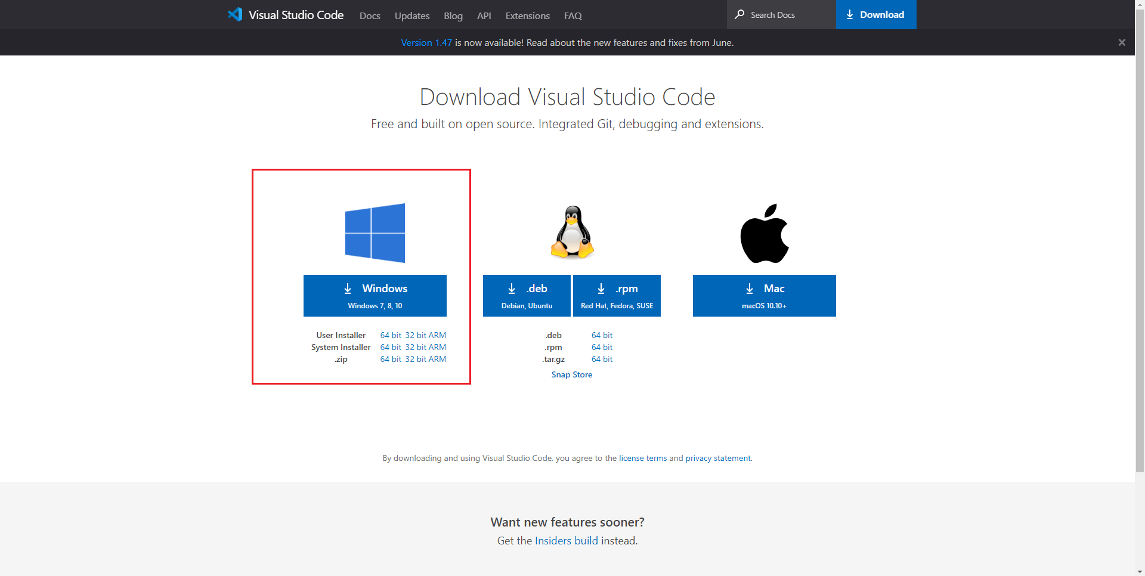Open the Snap Store link
Screen dimensions: 1145x576
pos(571,374)
